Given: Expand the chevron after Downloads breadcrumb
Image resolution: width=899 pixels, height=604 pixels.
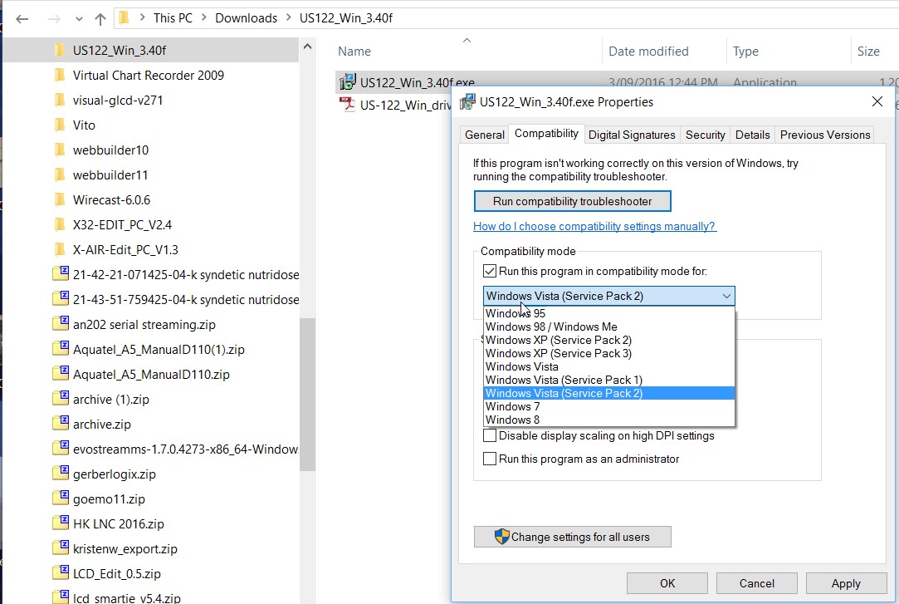Looking at the screenshot, I should [x=288, y=17].
